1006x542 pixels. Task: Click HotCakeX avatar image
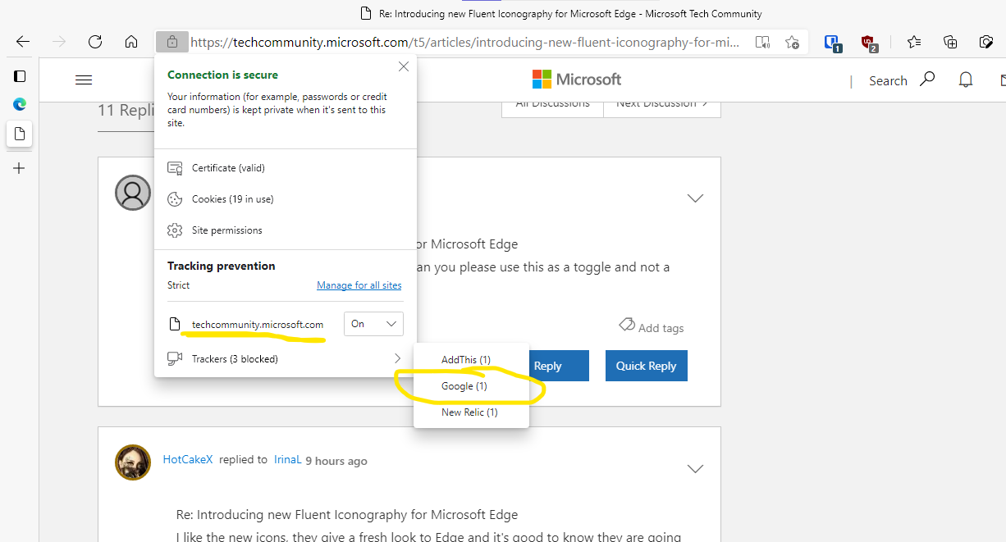pyautogui.click(x=133, y=463)
